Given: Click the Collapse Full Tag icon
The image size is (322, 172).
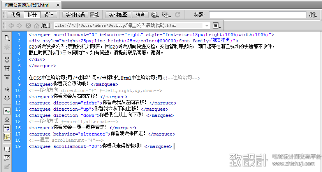Looking at the screenshot, I should [x=7, y=59].
